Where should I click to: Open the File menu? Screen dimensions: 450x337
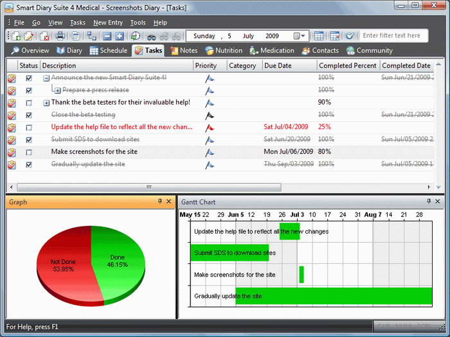19,22
